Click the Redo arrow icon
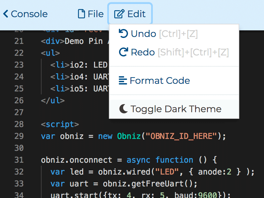The width and height of the screenshot is (264, 198). tap(123, 52)
